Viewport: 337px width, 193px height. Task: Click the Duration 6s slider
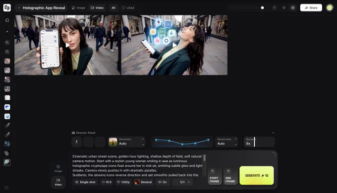[x=259, y=142]
